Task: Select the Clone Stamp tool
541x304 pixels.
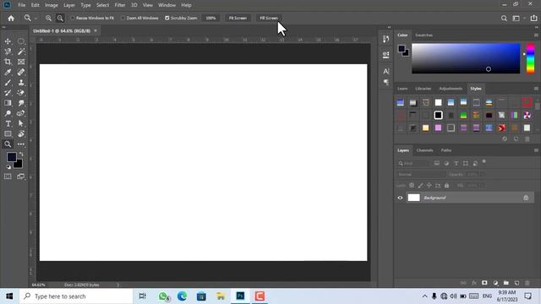Action: [x=21, y=83]
